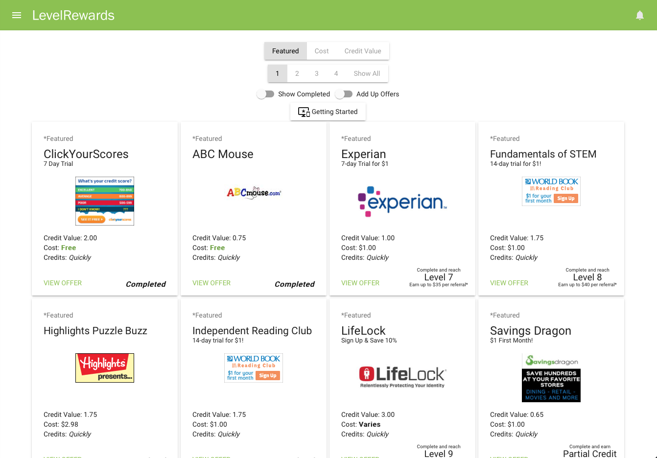Click the ClickYourScores offer title

(x=86, y=154)
